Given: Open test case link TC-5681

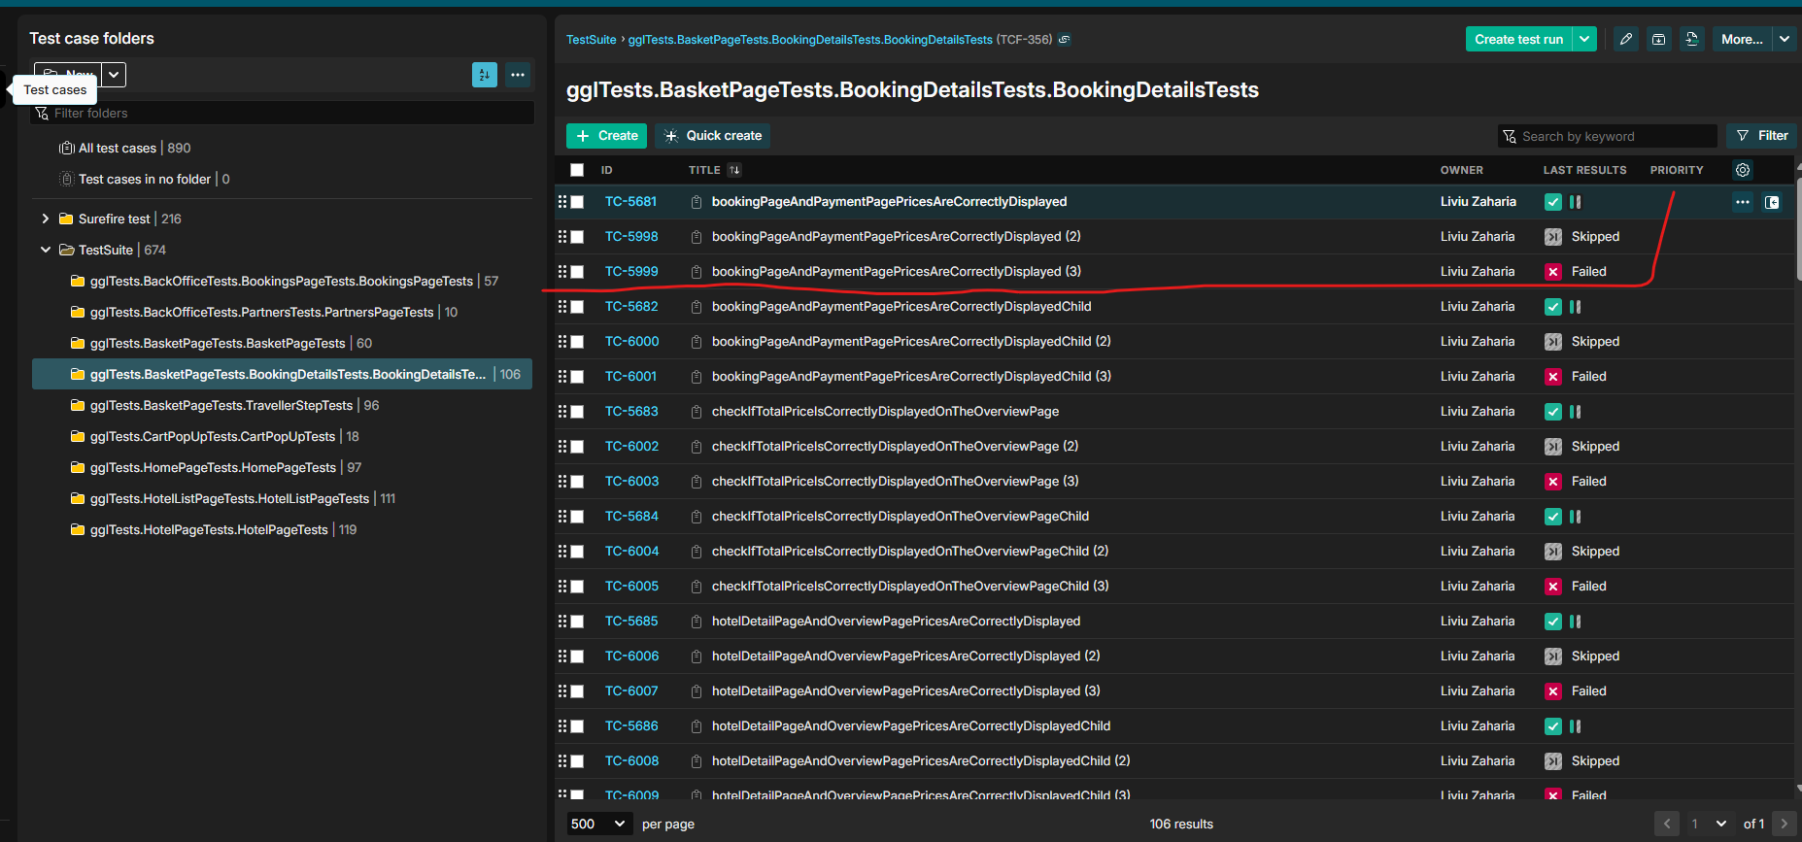Looking at the screenshot, I should coord(630,202).
